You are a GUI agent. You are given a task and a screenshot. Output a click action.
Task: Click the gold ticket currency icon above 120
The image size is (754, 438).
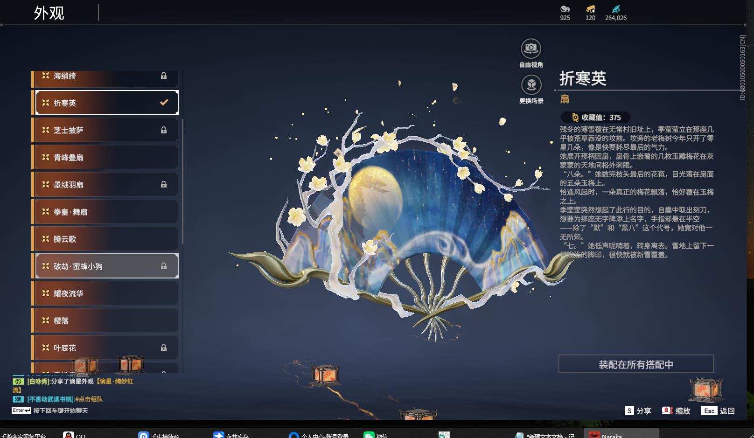point(590,9)
